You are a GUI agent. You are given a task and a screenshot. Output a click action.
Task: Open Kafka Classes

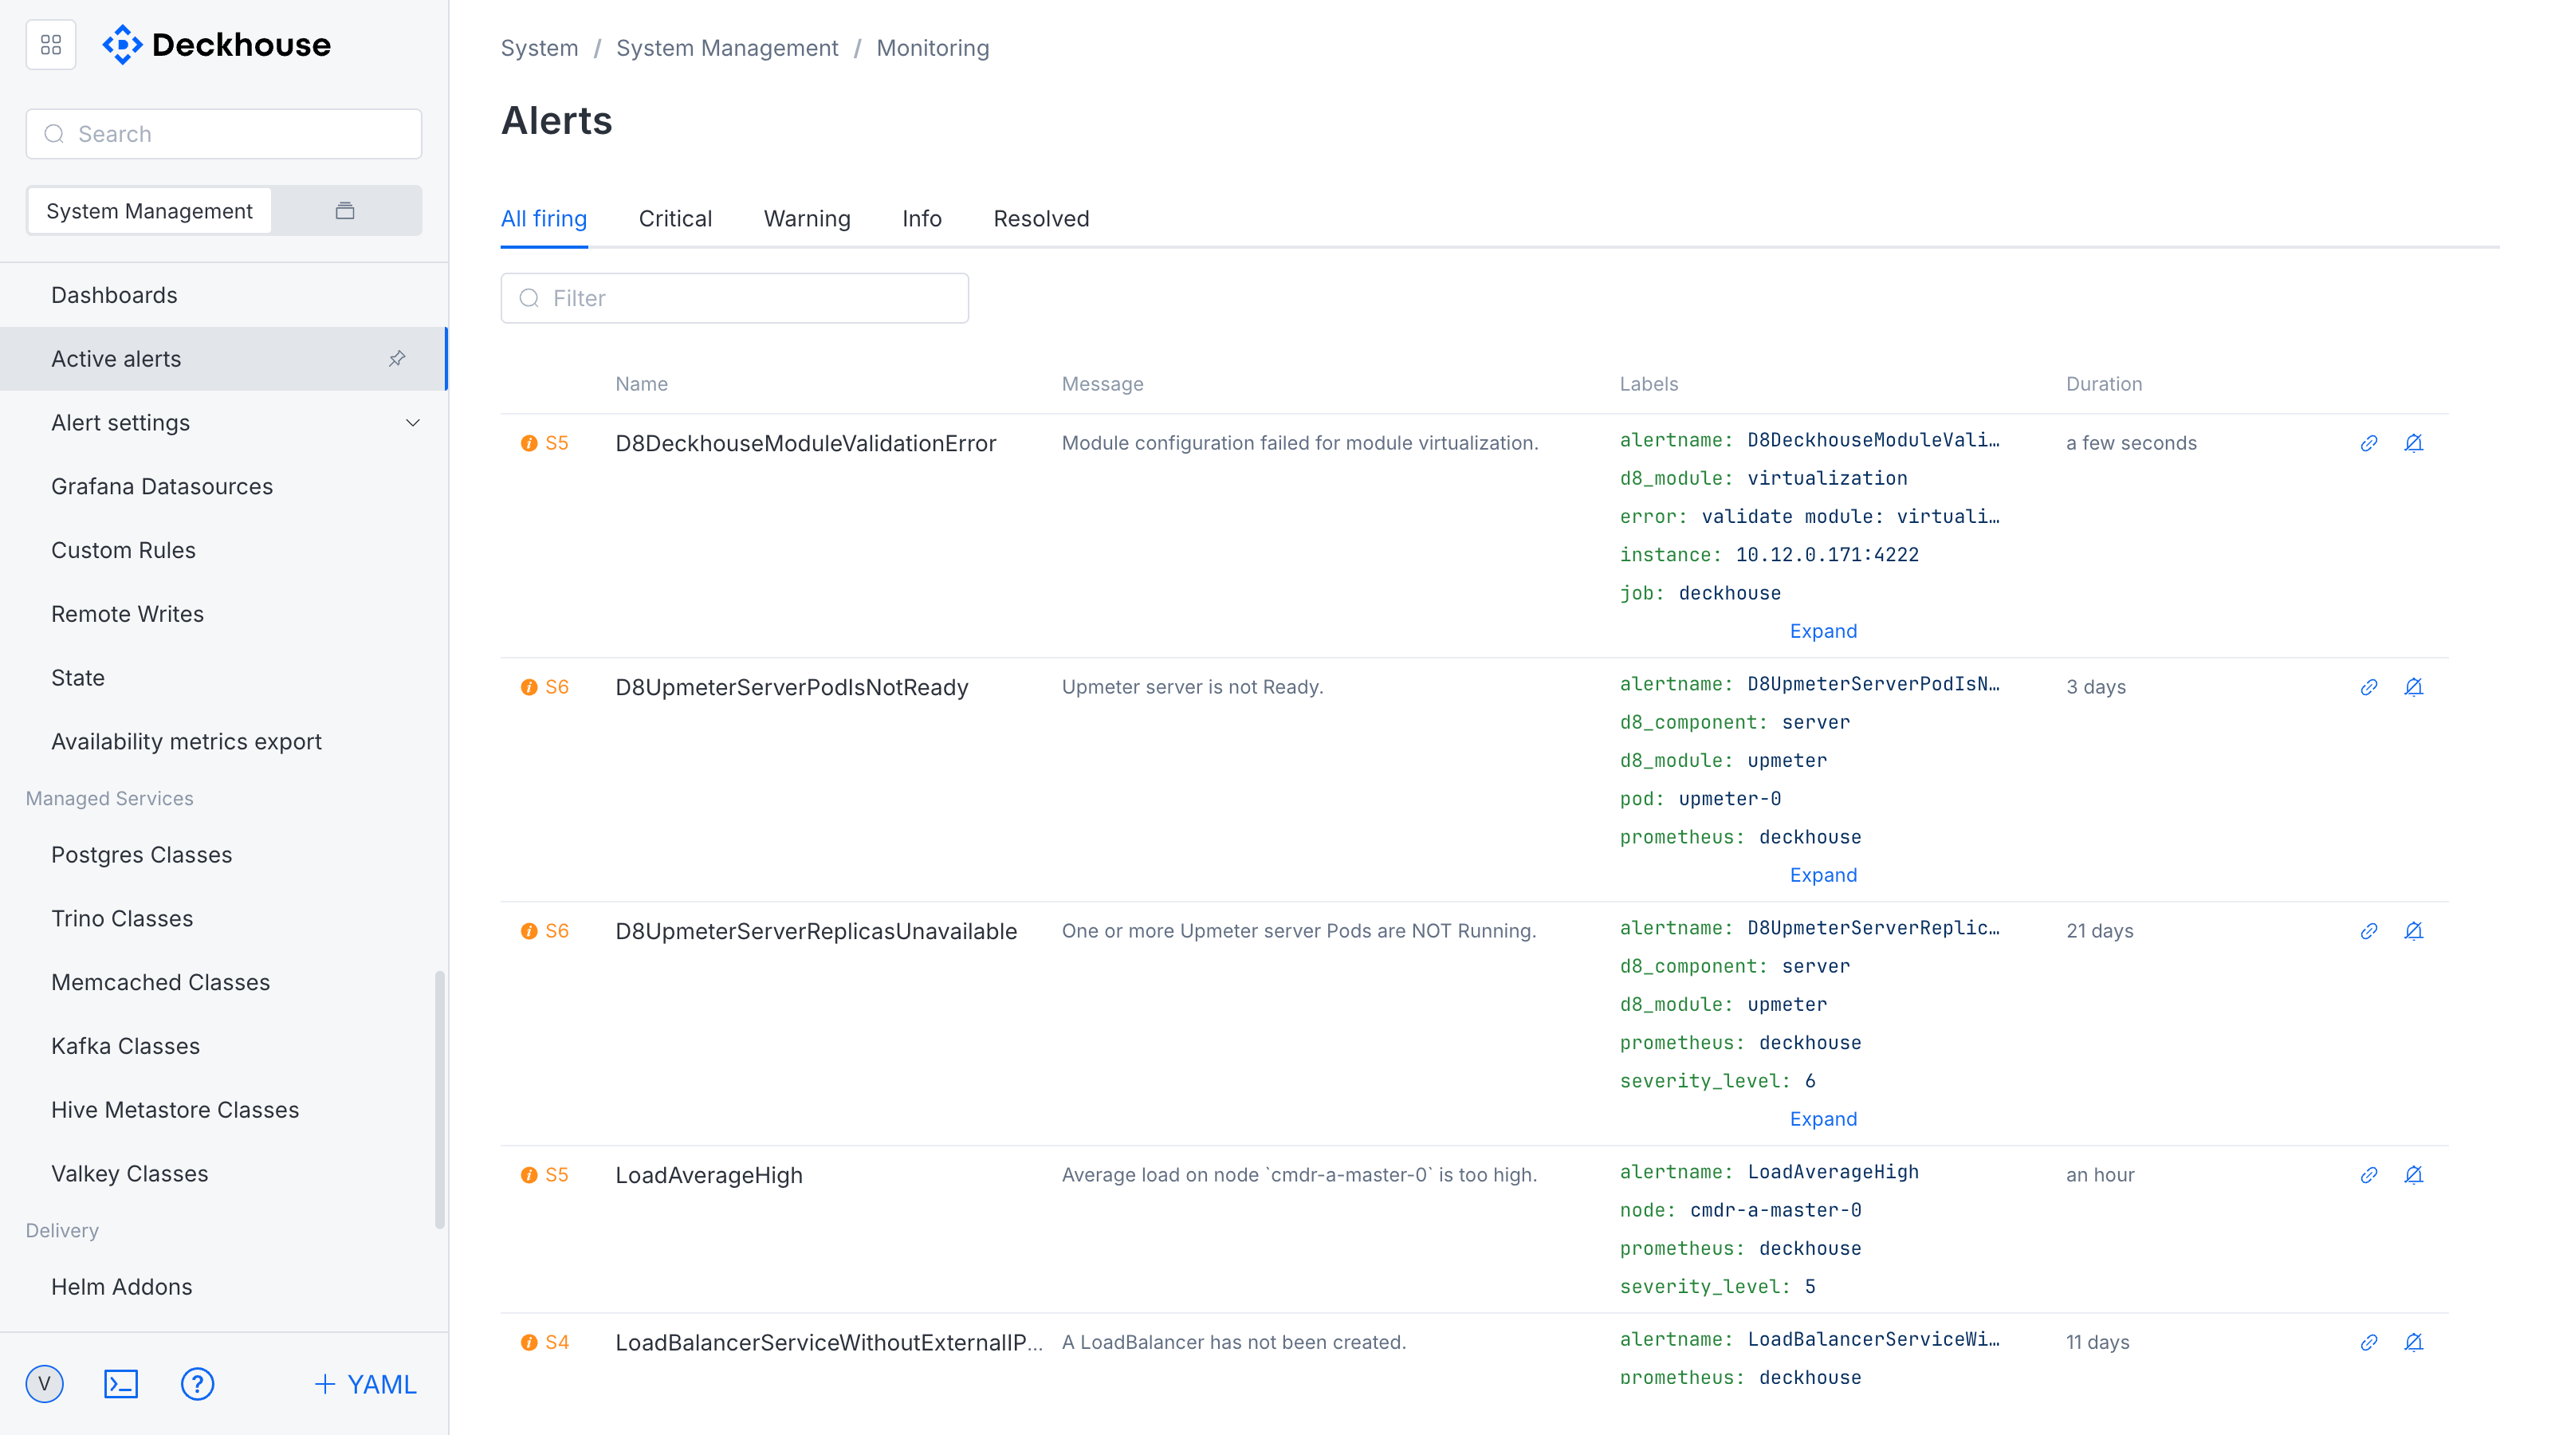(224, 1046)
